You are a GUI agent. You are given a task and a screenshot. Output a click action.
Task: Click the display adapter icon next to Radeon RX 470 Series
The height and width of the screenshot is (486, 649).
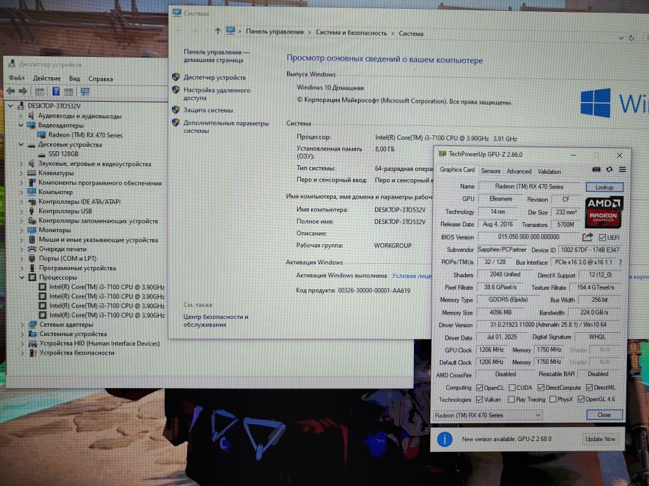click(41, 135)
